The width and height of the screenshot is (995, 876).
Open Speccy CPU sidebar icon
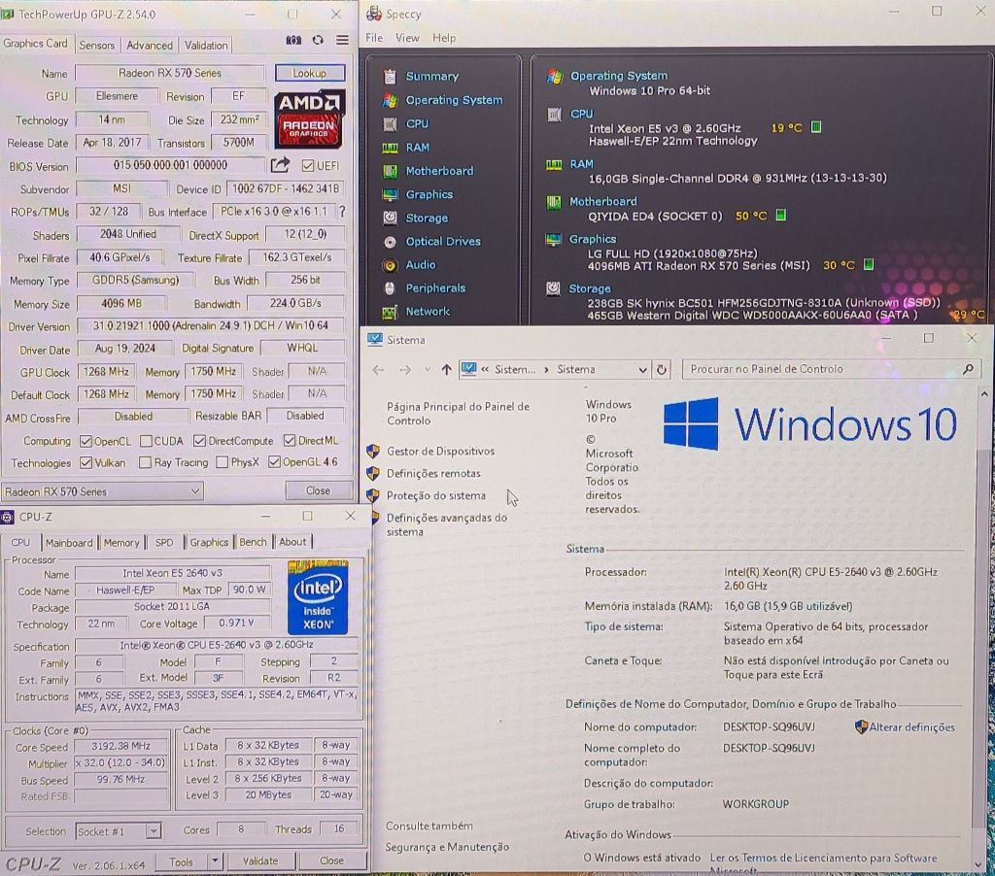pos(390,123)
